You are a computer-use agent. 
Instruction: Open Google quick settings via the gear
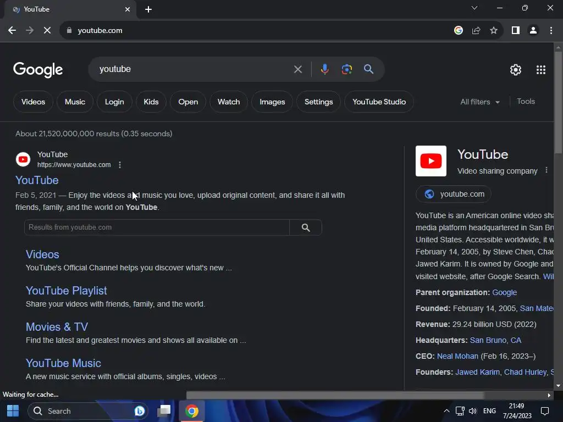[516, 70]
